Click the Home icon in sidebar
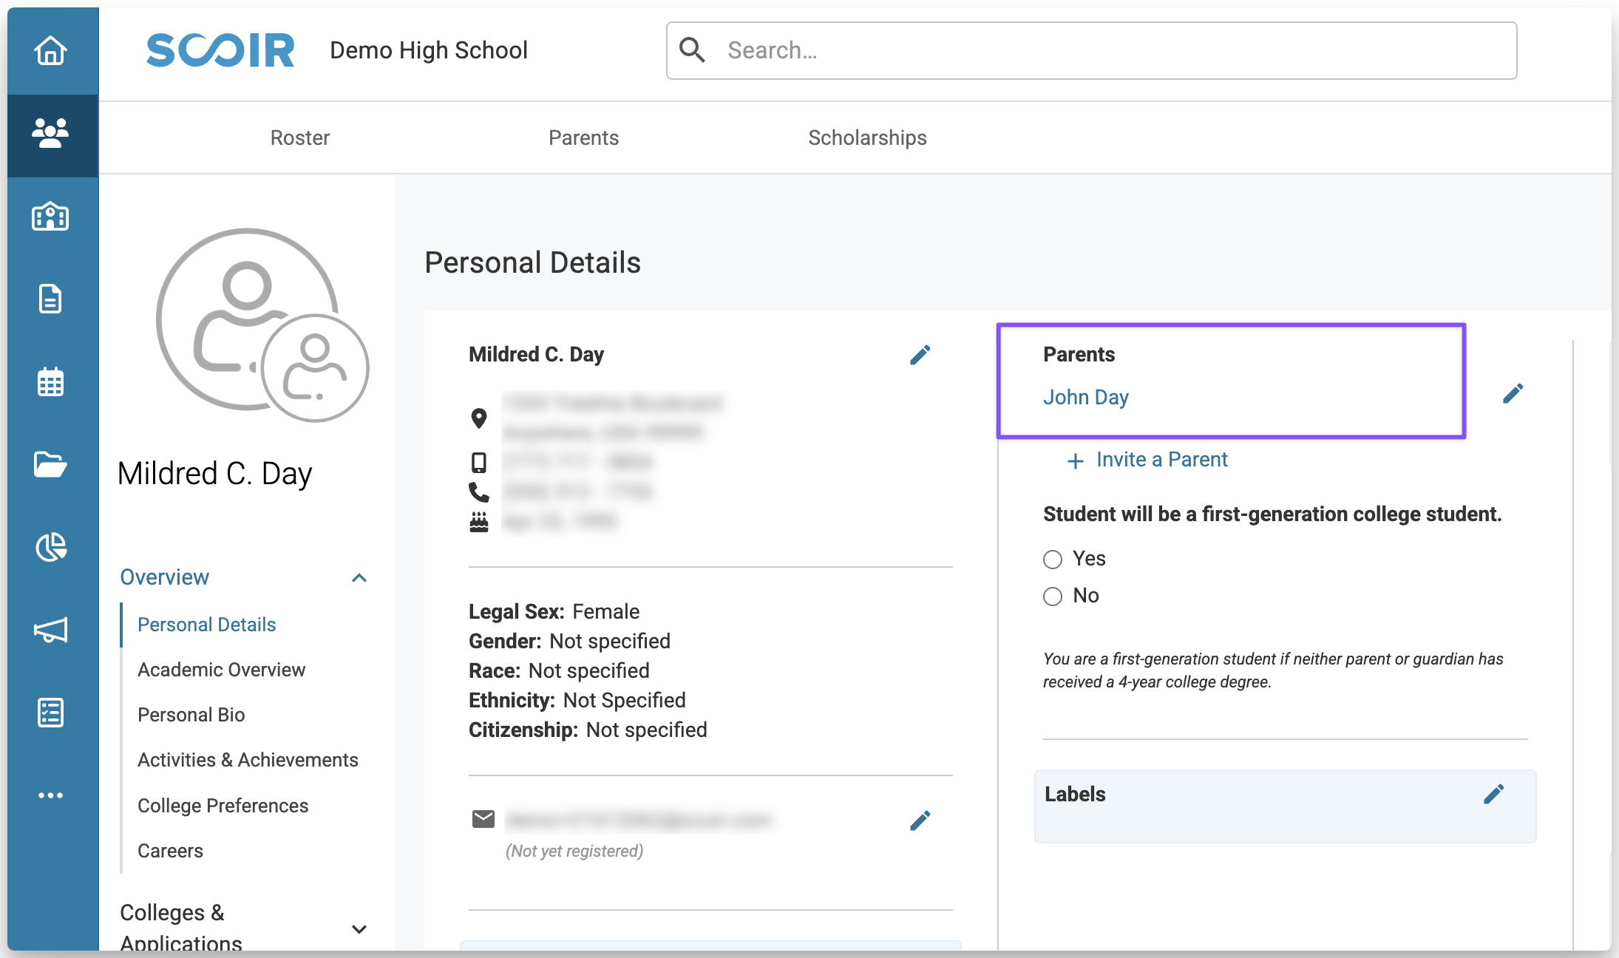This screenshot has height=958, width=1619. (x=50, y=51)
